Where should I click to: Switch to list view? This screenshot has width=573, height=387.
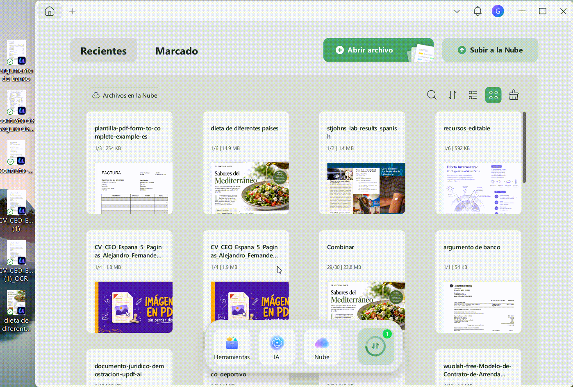tap(473, 95)
